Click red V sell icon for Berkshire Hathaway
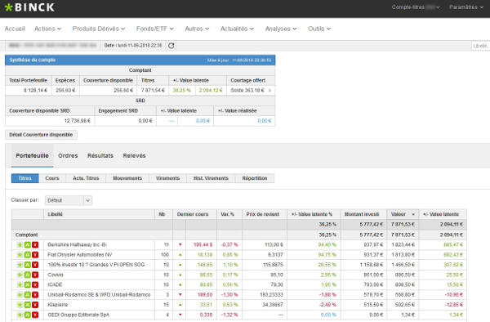 point(35,245)
